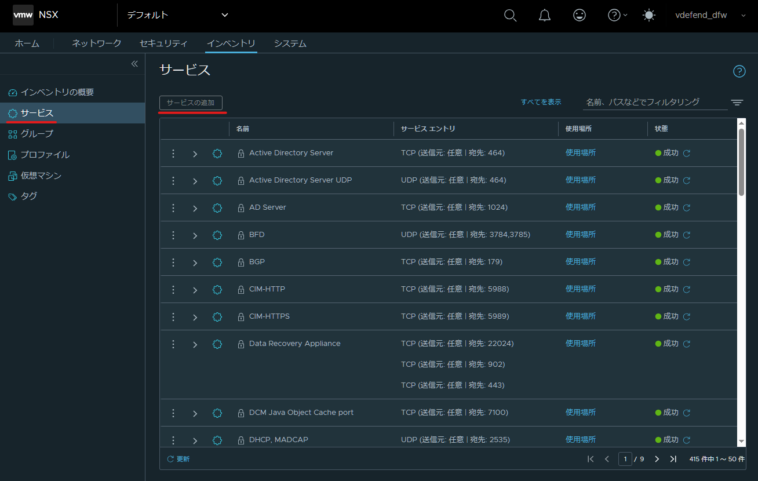
Task: Go to the ホーム tab
Action: [27, 43]
